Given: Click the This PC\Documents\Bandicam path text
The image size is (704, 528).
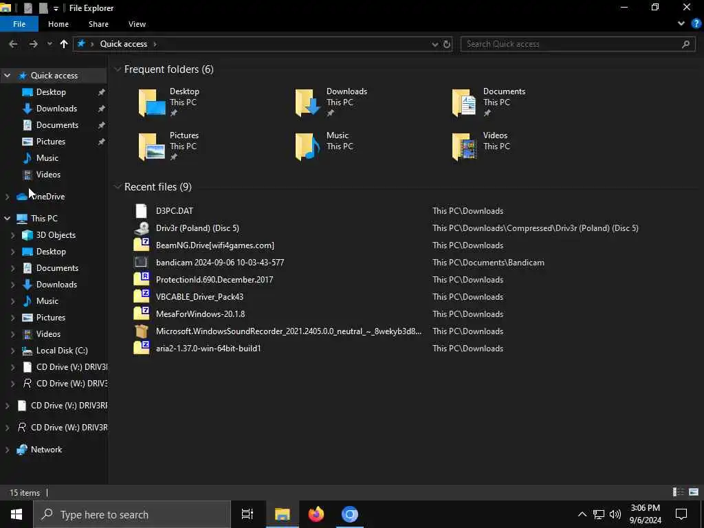Looking at the screenshot, I should (x=488, y=262).
